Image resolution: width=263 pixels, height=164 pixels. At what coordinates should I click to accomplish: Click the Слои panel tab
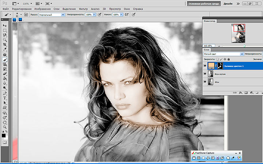pyautogui.click(x=206, y=50)
